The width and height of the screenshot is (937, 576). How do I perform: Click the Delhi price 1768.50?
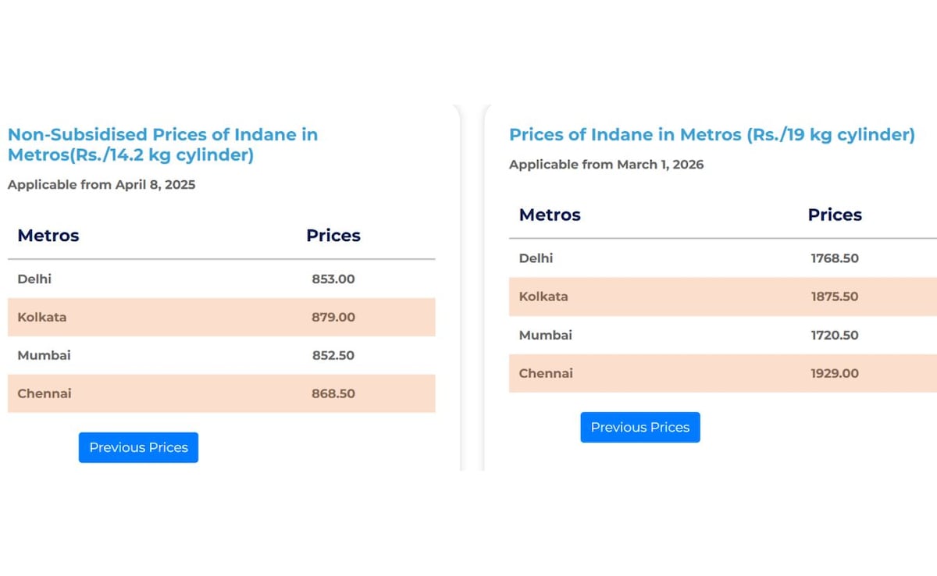[x=834, y=258]
